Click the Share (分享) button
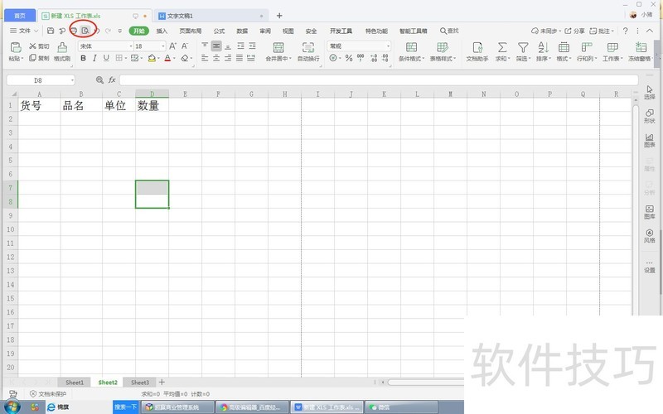This screenshot has height=414, width=663. (574, 31)
